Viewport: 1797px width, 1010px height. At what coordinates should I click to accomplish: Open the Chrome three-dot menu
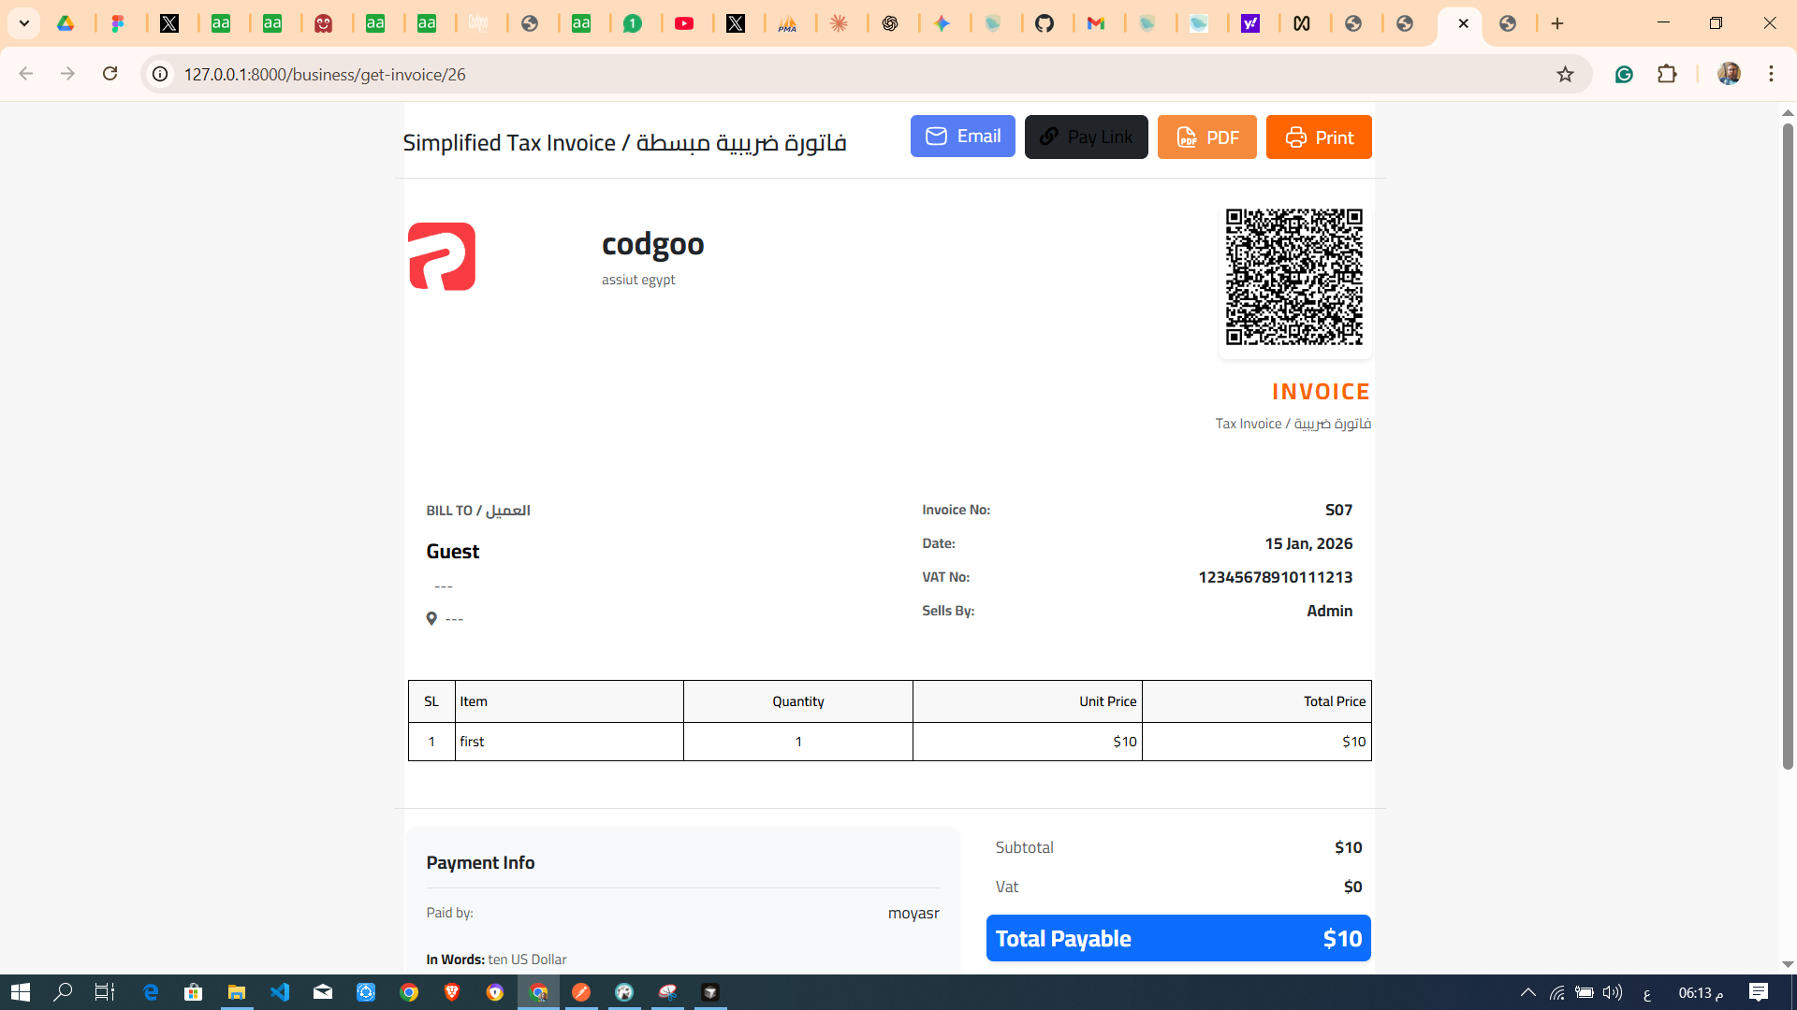(x=1771, y=74)
